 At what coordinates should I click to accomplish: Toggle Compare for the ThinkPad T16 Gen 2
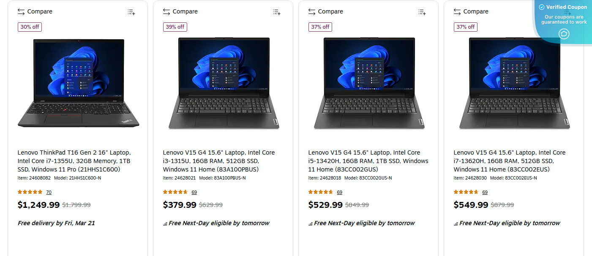click(34, 11)
